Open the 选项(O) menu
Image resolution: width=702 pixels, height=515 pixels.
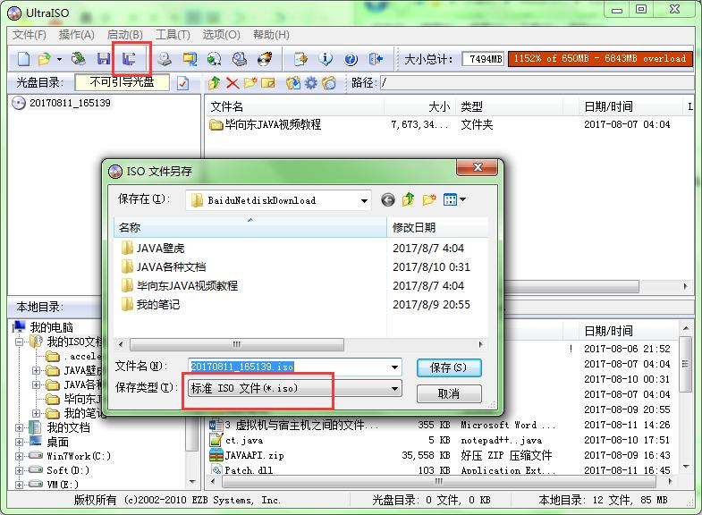pos(221,35)
